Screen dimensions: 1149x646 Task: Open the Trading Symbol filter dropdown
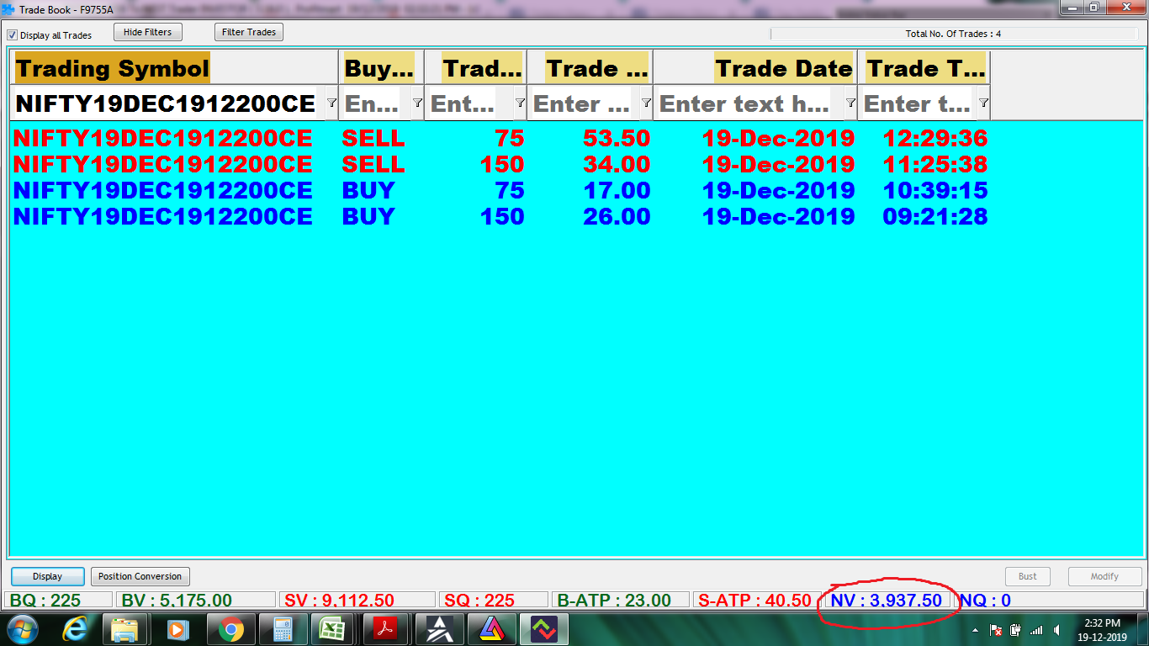(x=331, y=103)
